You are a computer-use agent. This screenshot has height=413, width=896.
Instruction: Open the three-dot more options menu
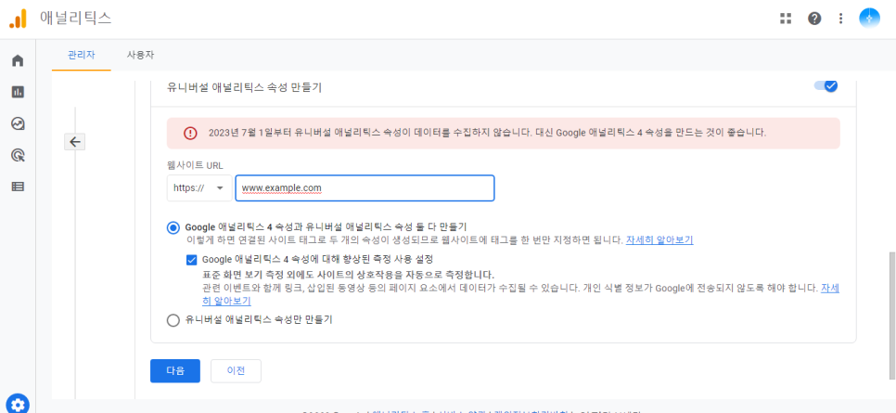840,19
